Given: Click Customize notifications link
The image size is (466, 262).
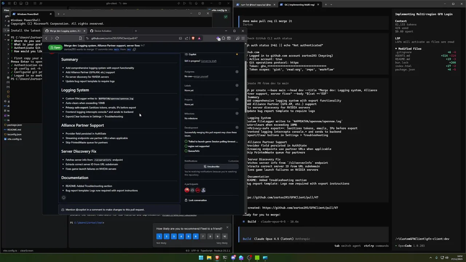Looking at the screenshot, I should pyautogui.click(x=233, y=161).
